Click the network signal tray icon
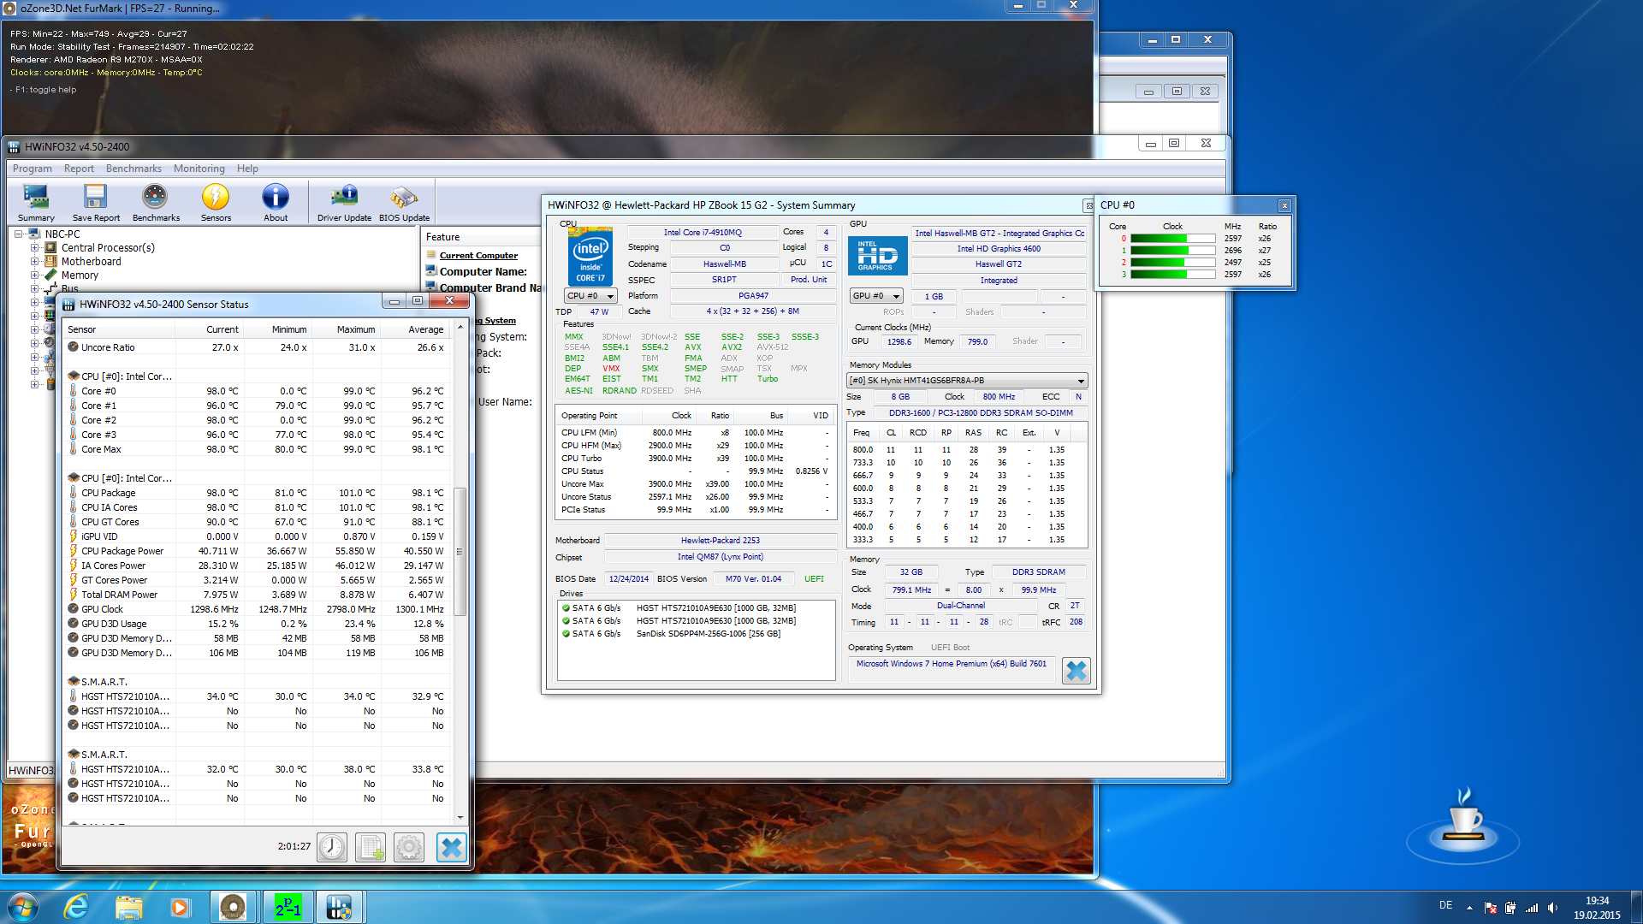 point(1532,908)
